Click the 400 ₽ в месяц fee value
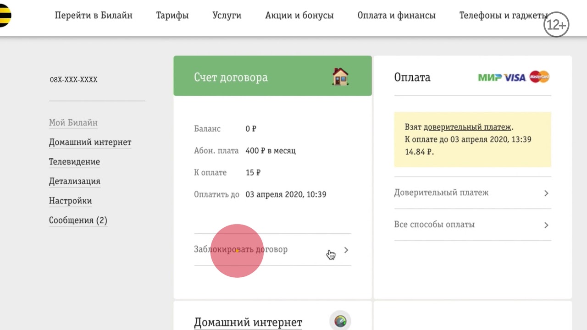This screenshot has width=587, height=330. click(x=271, y=151)
